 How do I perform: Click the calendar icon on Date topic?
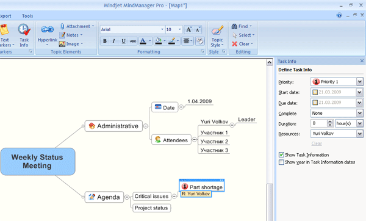coord(158,107)
